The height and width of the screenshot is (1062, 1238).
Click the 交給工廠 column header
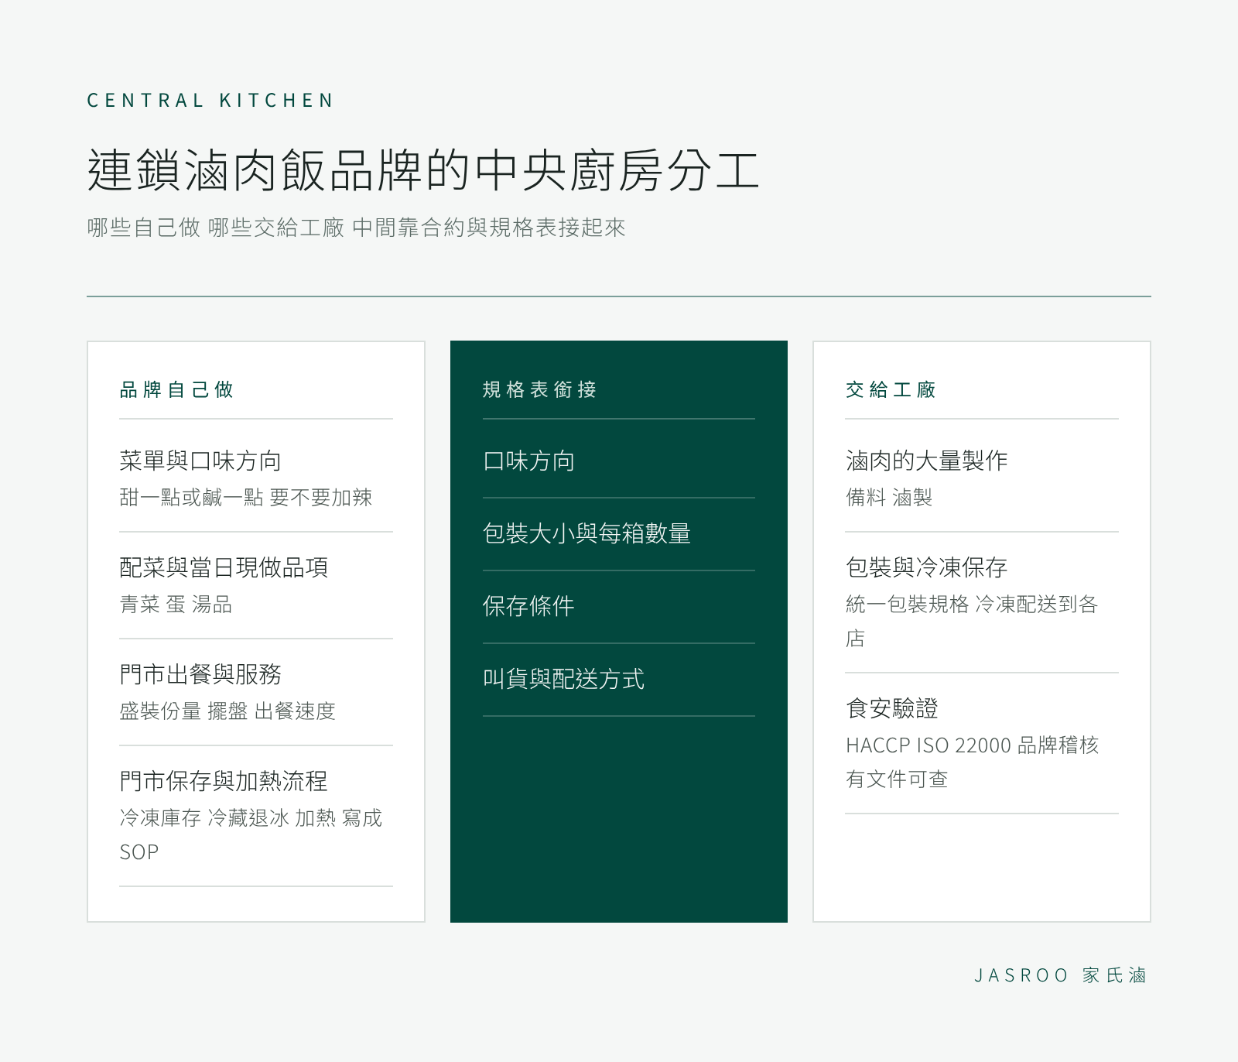tap(891, 389)
